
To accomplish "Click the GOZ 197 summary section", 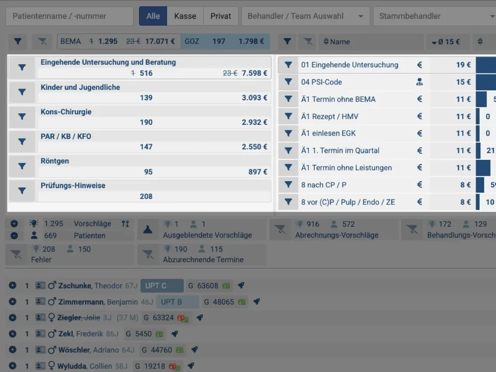I will (225, 41).
